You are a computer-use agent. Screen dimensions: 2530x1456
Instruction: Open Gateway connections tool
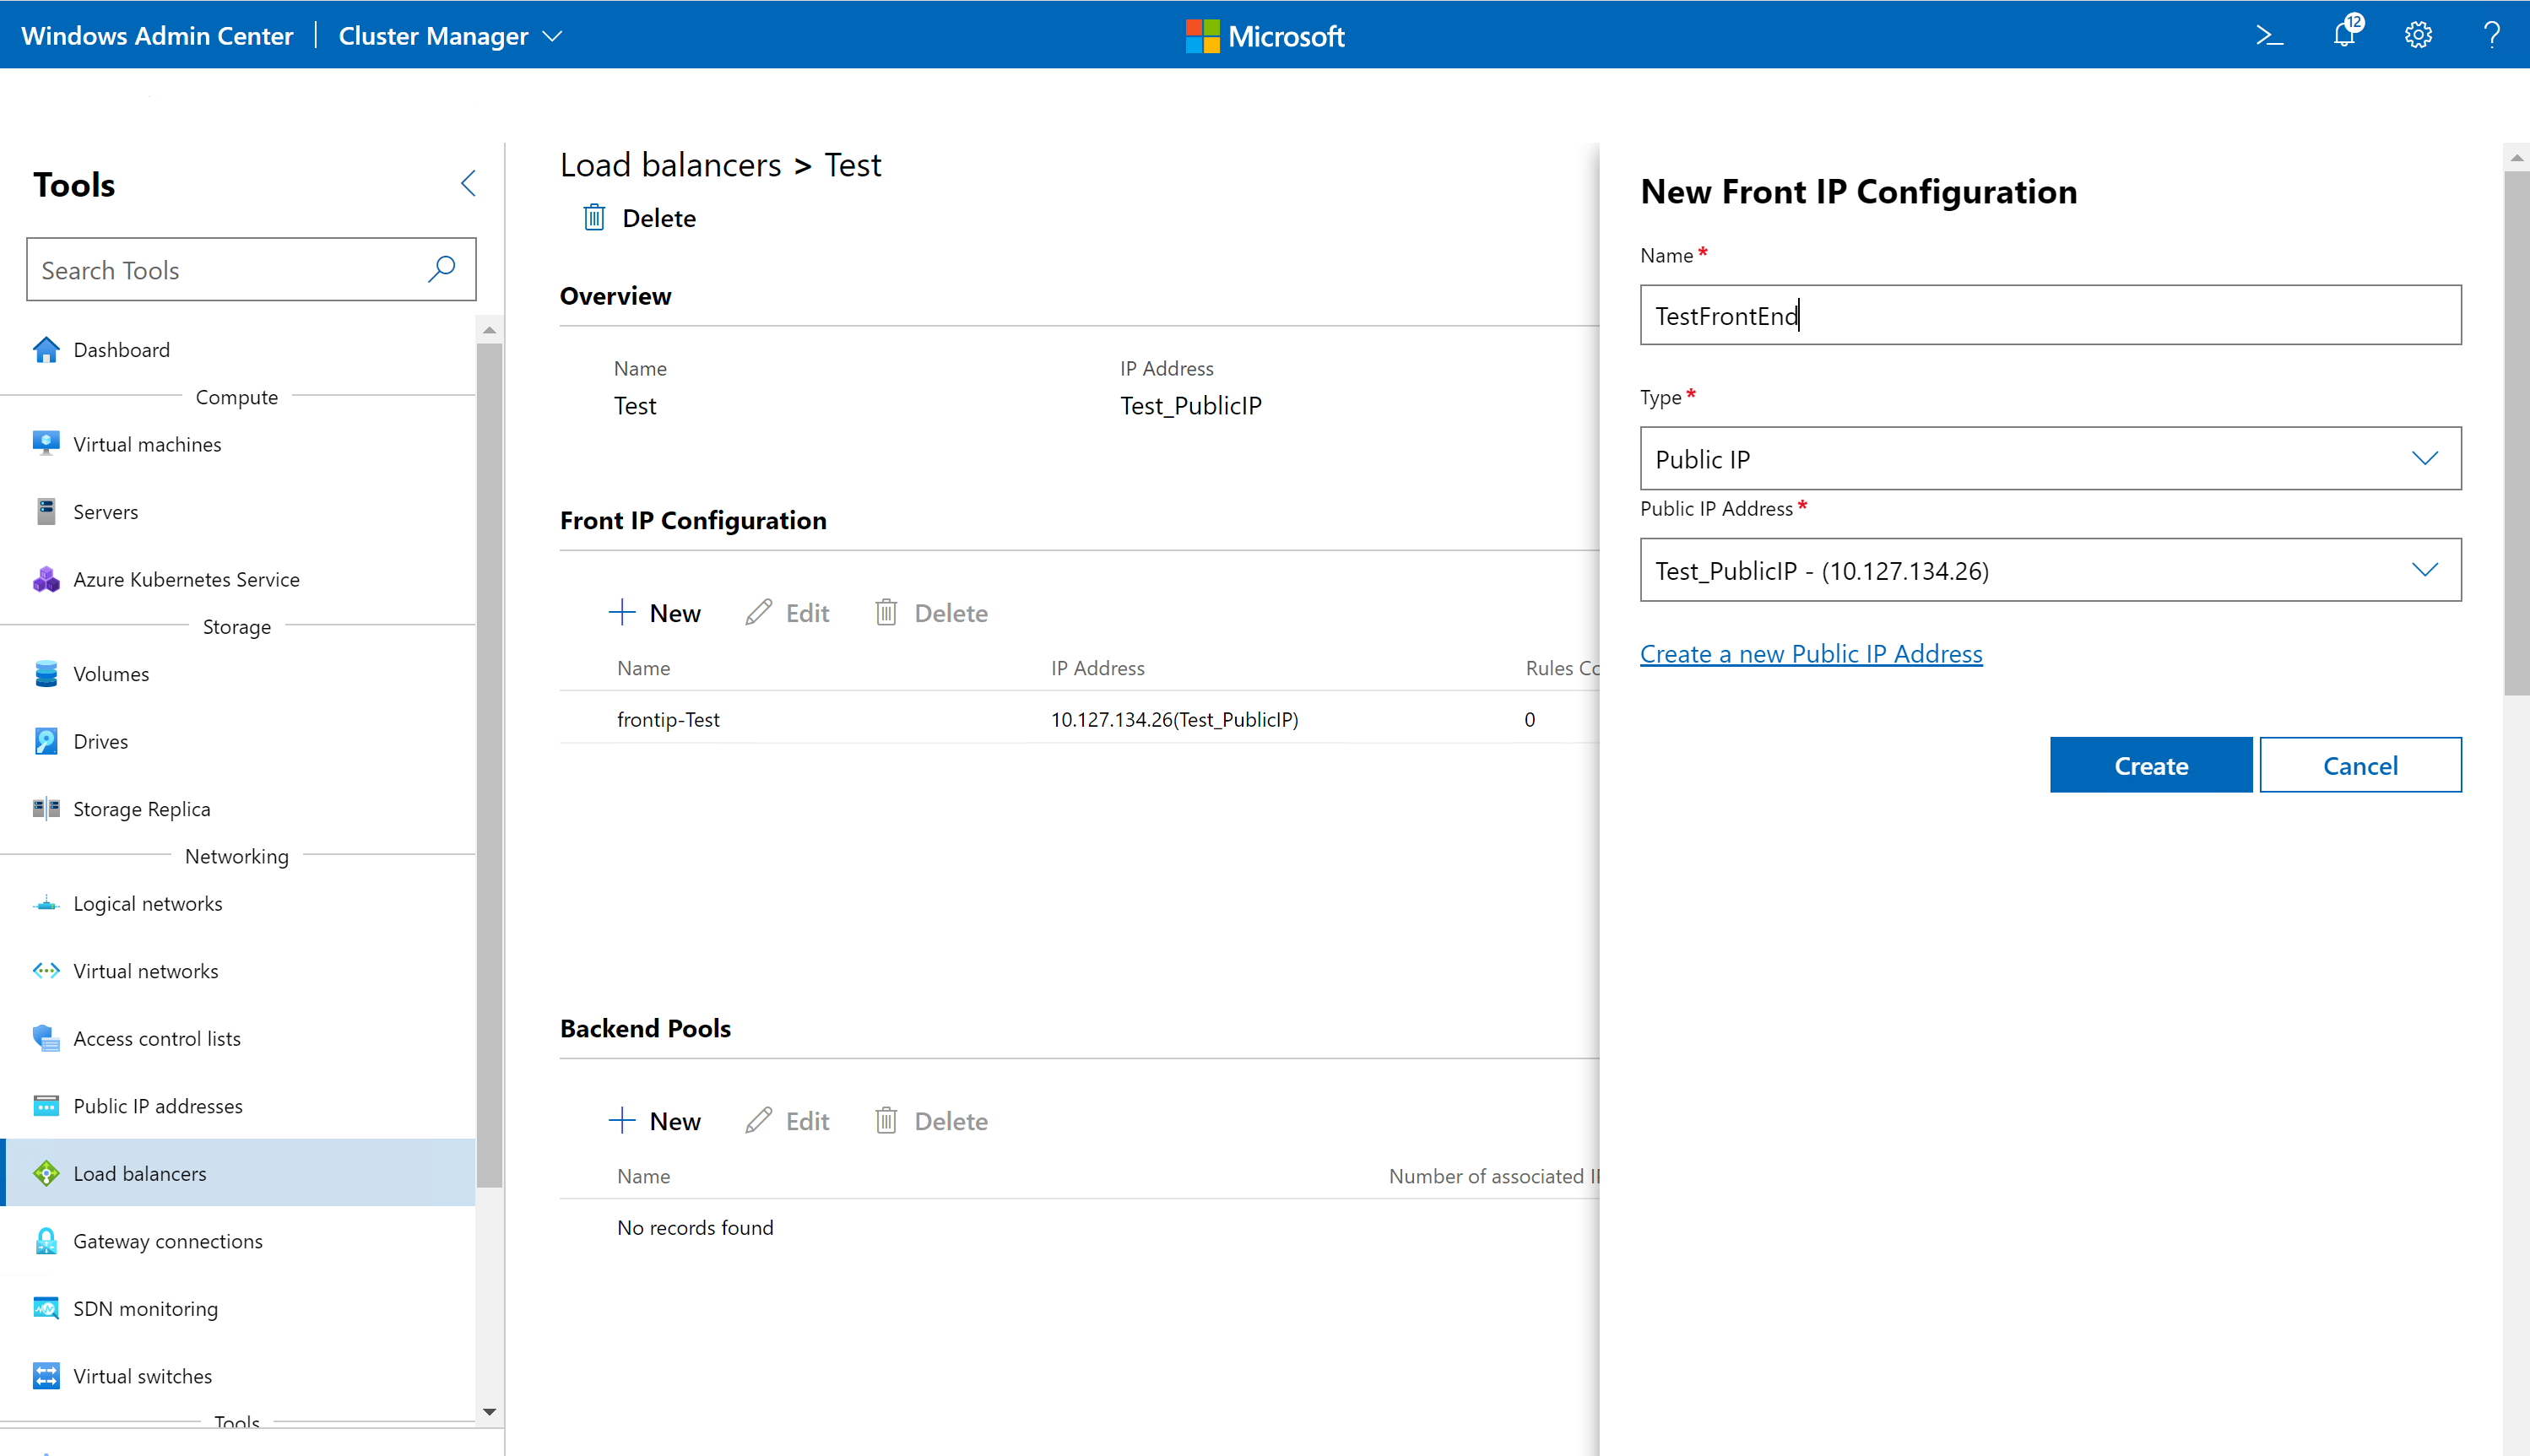[x=168, y=1241]
